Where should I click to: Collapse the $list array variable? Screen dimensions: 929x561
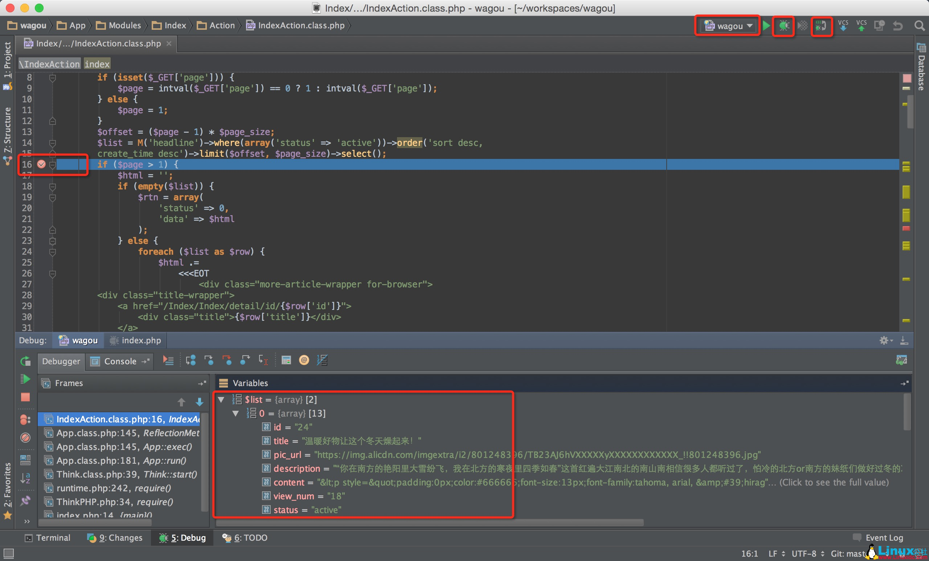pos(221,399)
